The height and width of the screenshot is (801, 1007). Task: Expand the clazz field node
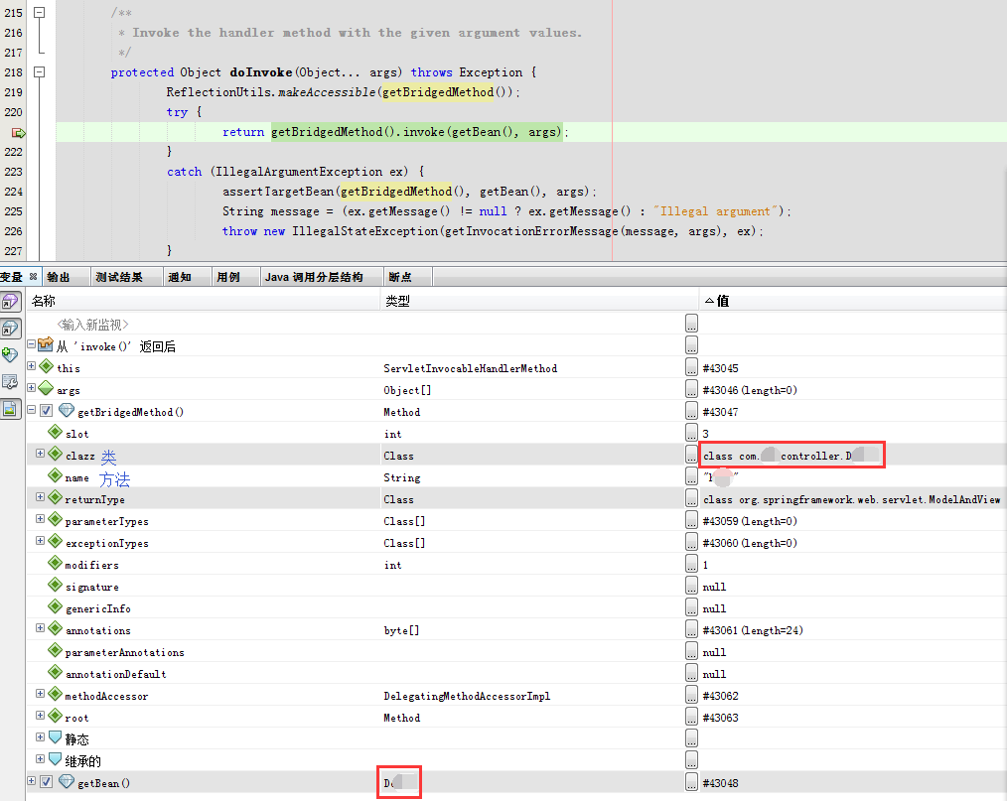40,454
